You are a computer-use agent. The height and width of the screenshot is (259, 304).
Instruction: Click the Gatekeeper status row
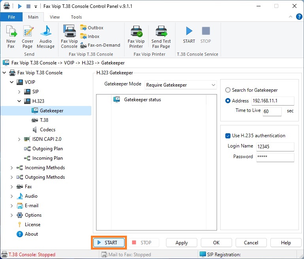coord(157,100)
